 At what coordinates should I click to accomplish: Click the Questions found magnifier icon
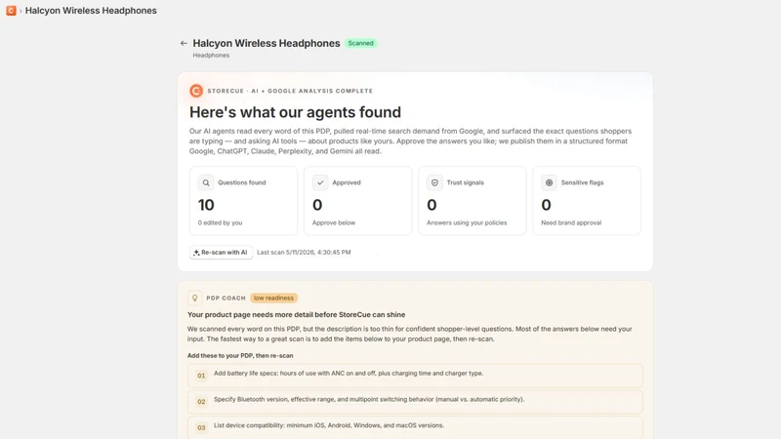pos(206,182)
